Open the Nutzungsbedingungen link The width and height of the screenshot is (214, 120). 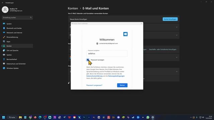116,76
